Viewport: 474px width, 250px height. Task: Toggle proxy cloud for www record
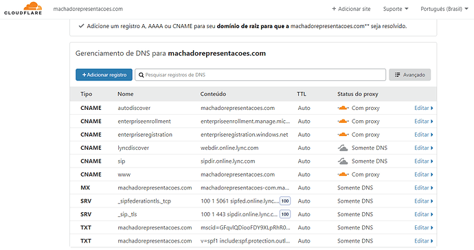coord(343,174)
